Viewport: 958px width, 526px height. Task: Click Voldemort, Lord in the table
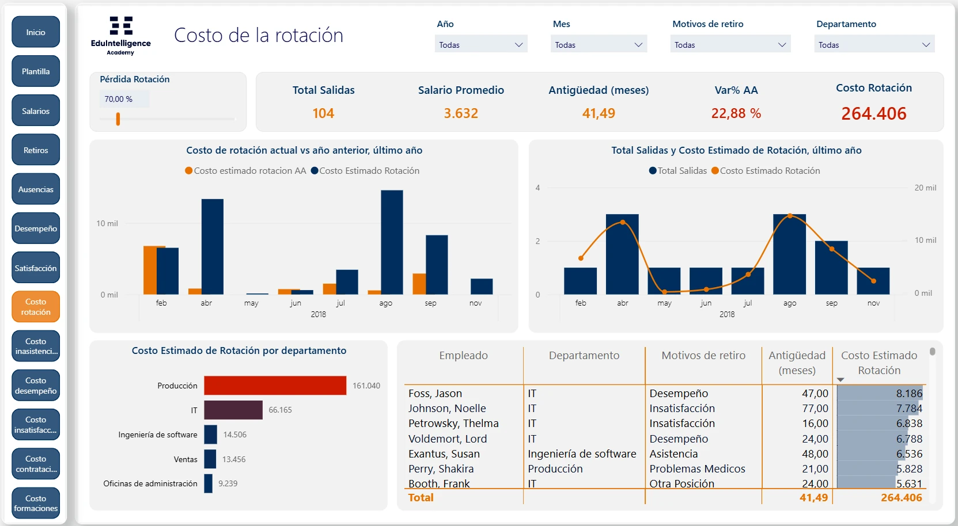coord(448,439)
